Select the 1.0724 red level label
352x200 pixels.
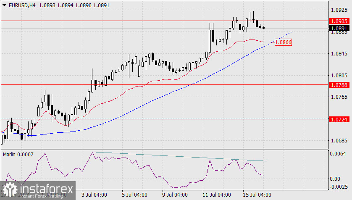(339, 119)
